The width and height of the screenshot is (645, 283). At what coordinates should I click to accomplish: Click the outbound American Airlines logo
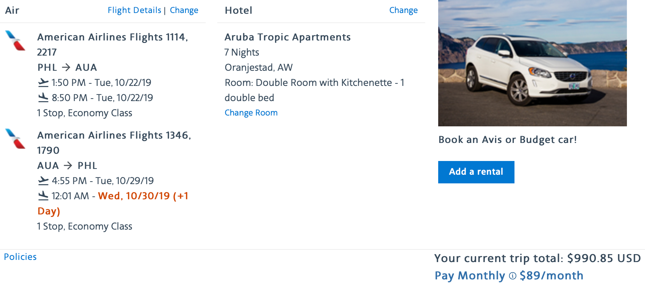(15, 40)
